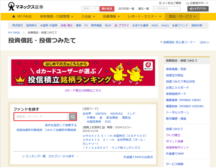216x168 pixels.
Task: Select 暗号資産 in sub navigation
Action: coord(96,25)
